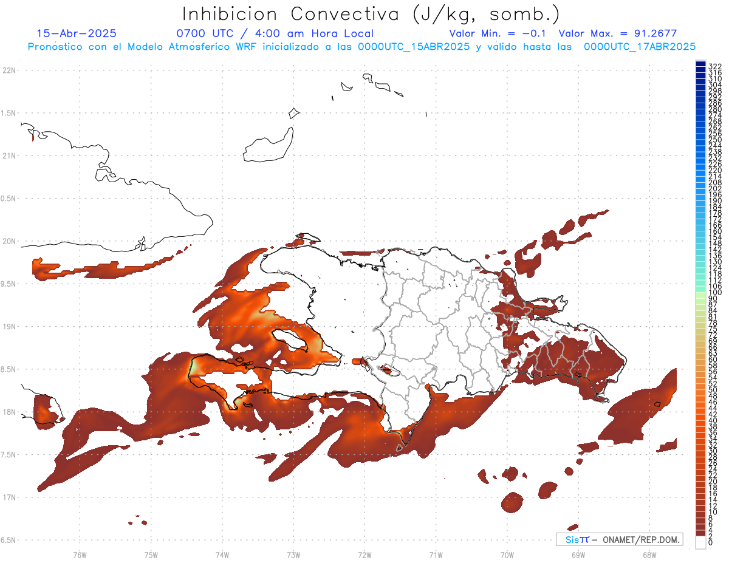Click the '0700 UTC / 4:00 am Hora Local' time
729x563 pixels.
275,33
